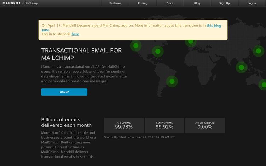Click the API ERROR RATE 0.00% box
Image resolution: width=266 pixels, height=166 pixels.
205,125
